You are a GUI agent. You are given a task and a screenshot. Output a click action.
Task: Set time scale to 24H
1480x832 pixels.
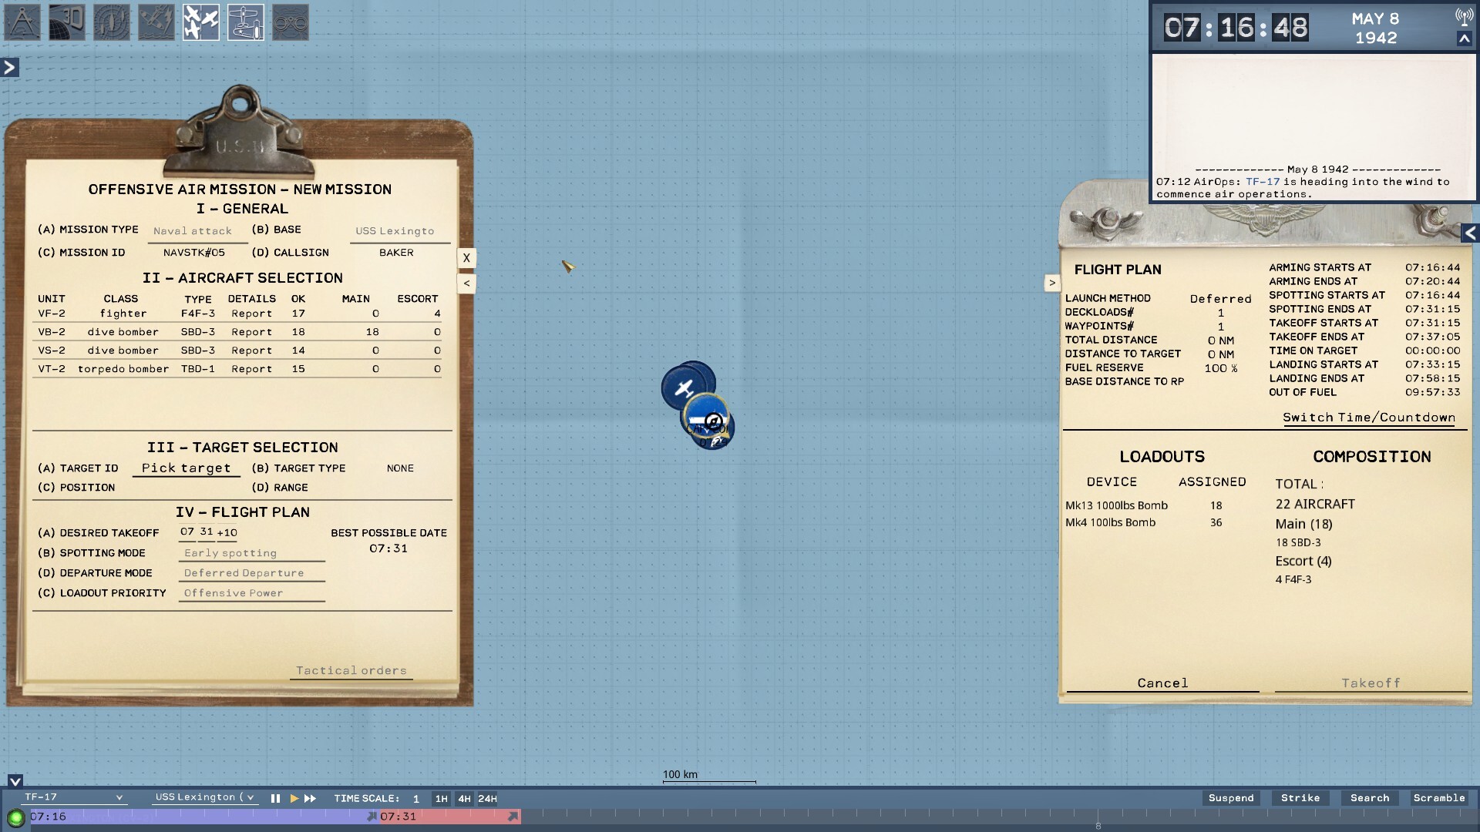[x=487, y=799]
